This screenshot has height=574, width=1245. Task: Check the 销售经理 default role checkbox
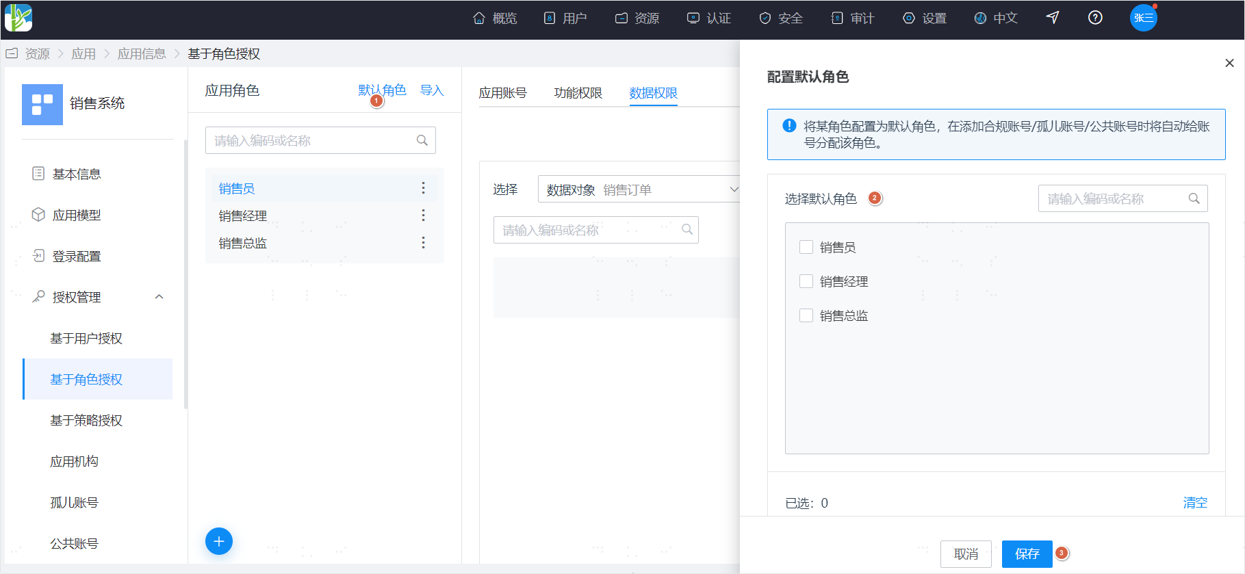[806, 281]
